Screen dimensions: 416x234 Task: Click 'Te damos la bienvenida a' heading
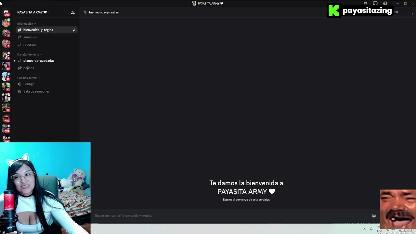tap(246, 183)
